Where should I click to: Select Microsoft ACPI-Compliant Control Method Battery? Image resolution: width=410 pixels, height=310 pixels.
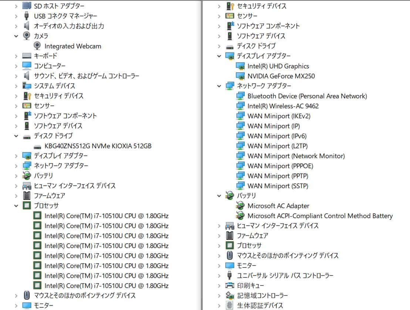320,216
